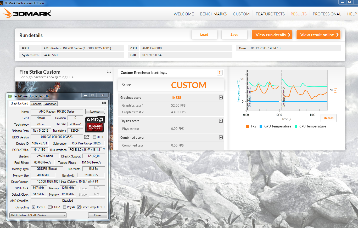This screenshot has height=228, width=358.
Task: Click the BIOS Version field 015.039.000.007.003523
Action: 57,137
